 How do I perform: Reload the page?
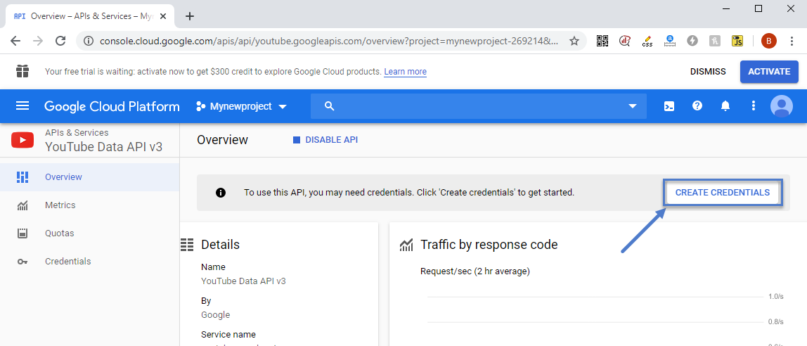coord(60,41)
